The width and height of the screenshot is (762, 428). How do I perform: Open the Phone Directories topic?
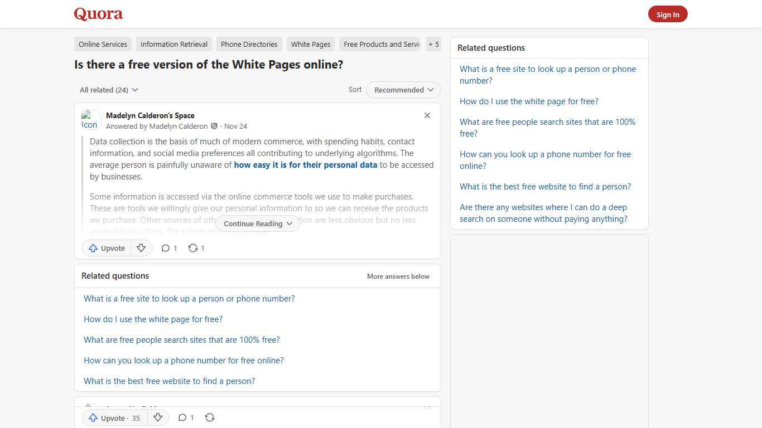[x=249, y=44]
